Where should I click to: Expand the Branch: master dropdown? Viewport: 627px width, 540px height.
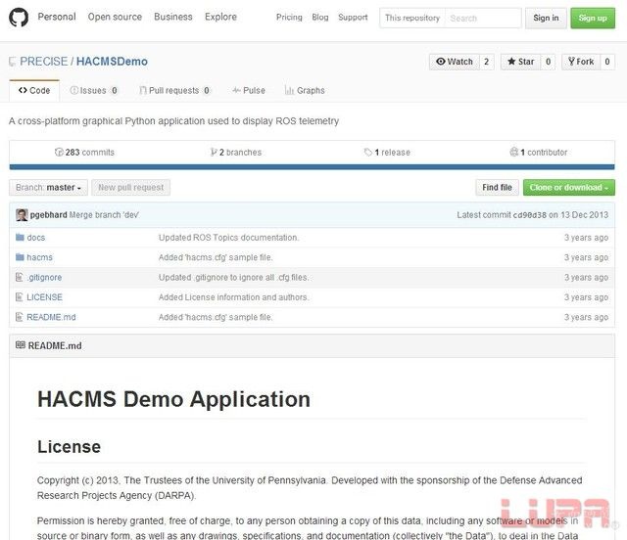tap(48, 187)
